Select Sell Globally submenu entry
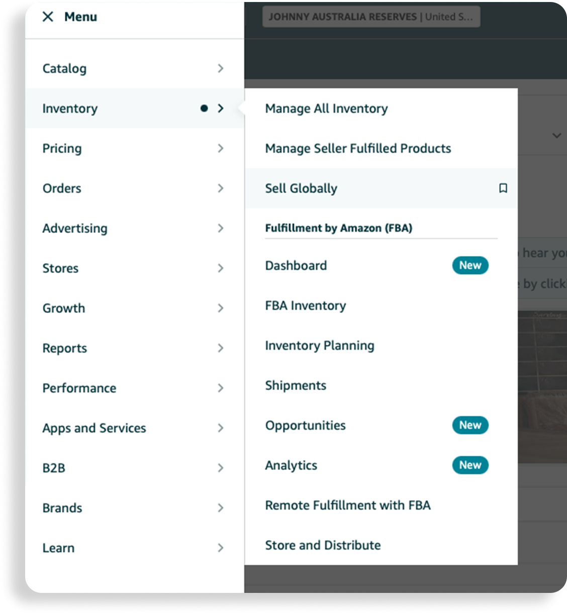The height and width of the screenshot is (614, 567). tap(381, 188)
